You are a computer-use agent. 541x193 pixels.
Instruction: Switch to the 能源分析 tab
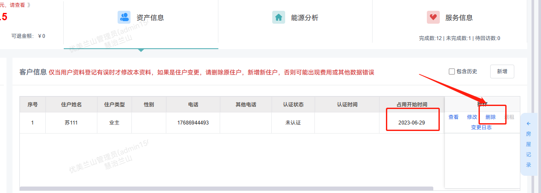click(295, 22)
